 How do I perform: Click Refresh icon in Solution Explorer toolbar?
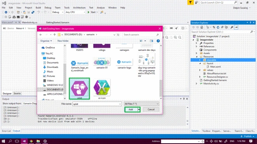(x=218, y=27)
